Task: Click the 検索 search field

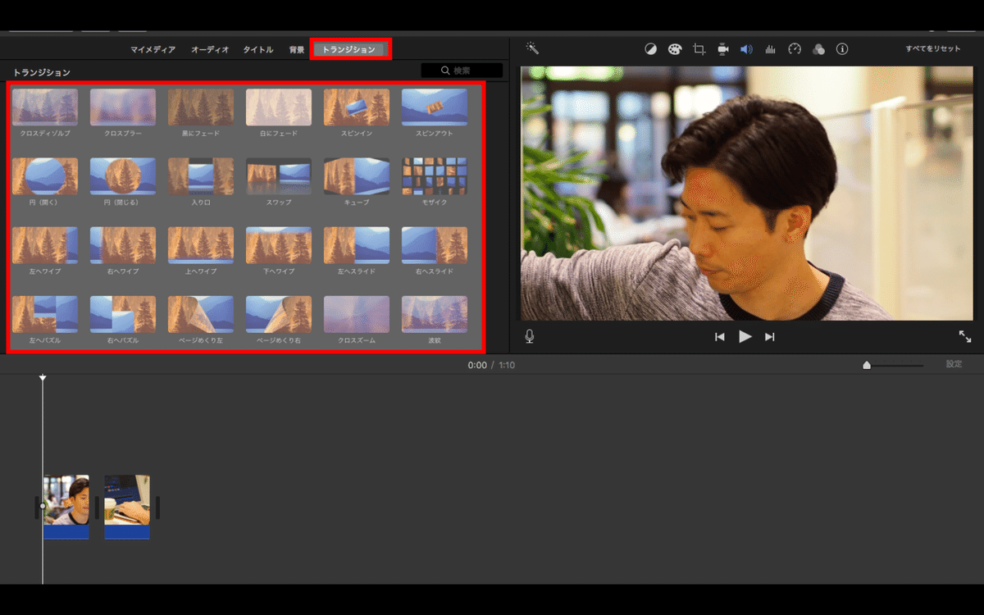Action: (x=462, y=71)
